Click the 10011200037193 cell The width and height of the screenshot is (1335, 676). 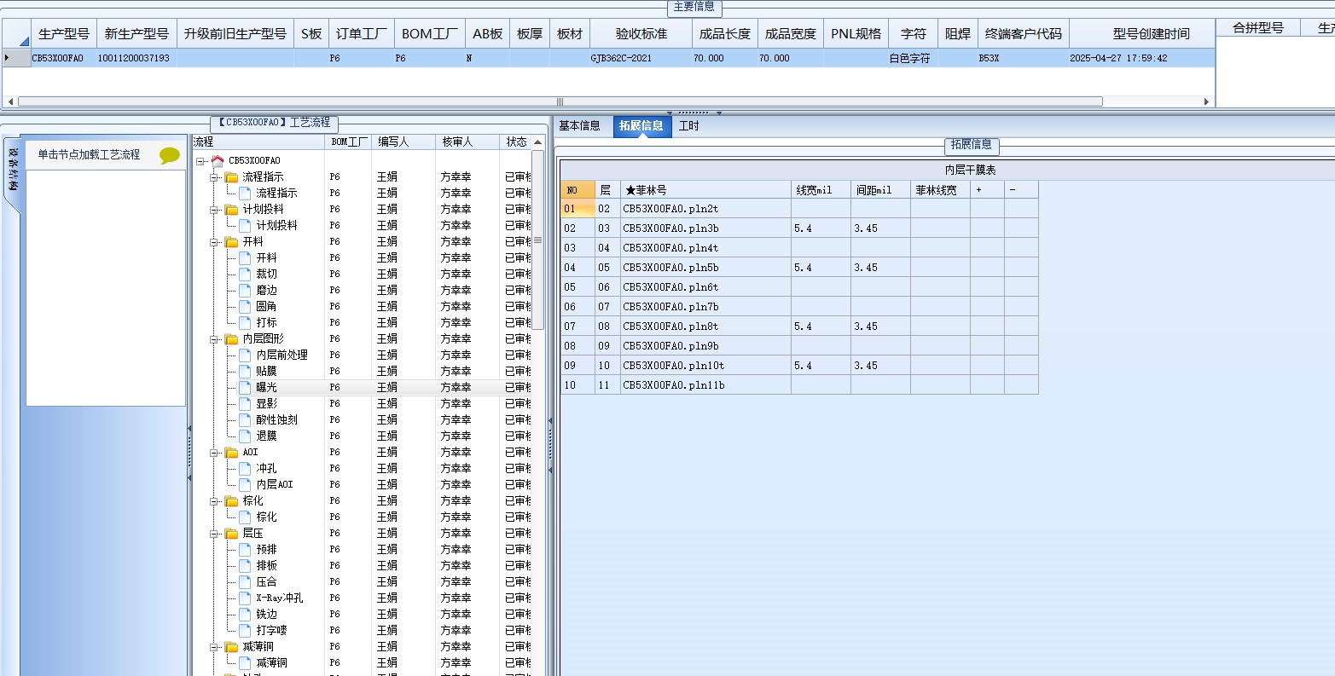(136, 58)
